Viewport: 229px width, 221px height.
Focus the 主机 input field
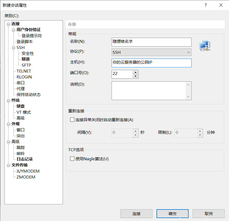point(151,63)
